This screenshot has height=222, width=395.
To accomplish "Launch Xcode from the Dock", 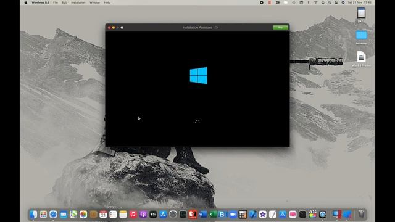I will 252,214.
